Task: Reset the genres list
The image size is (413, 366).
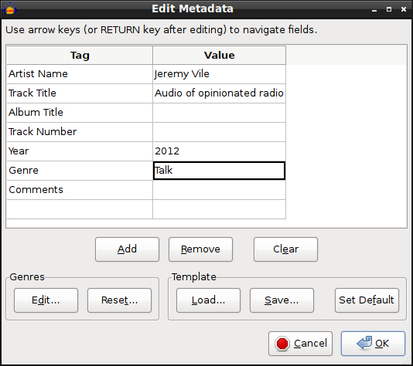Action: click(x=120, y=300)
